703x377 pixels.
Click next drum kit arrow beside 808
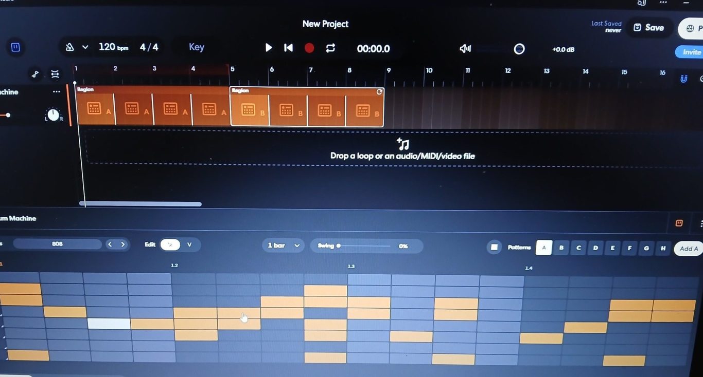tap(123, 244)
